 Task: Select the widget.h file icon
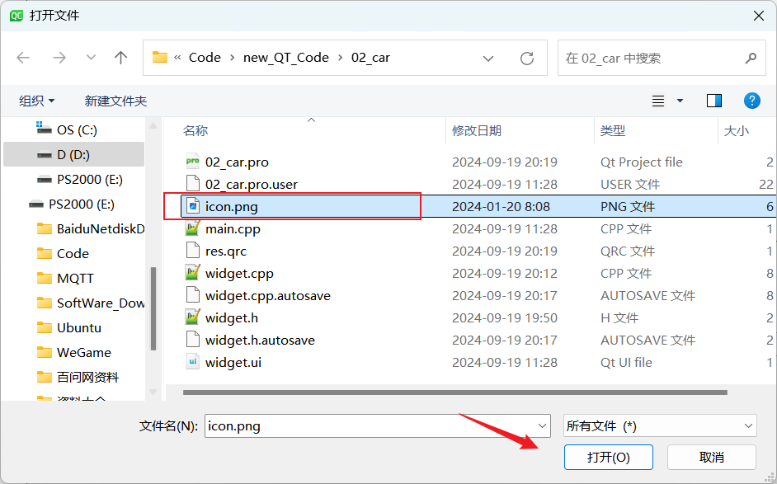tap(192, 317)
